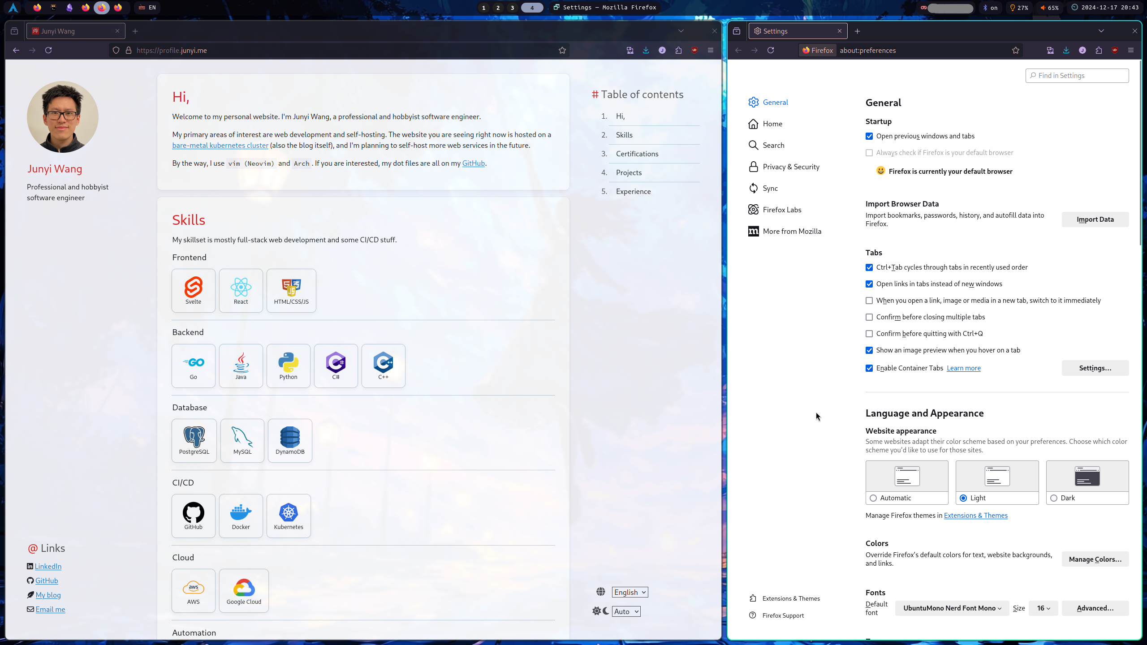Open Extensions & Themes link in appearance section
The width and height of the screenshot is (1147, 645).
tap(975, 516)
